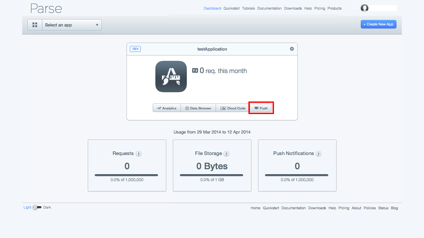Click the Home footer link
The width and height of the screenshot is (424, 238).
point(255,208)
